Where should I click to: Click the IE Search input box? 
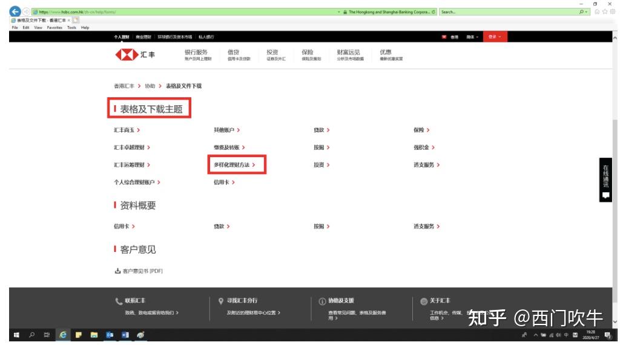click(508, 12)
